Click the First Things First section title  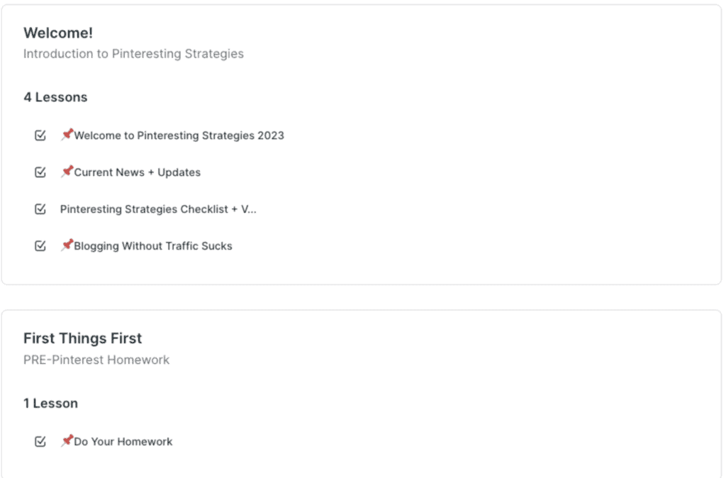pyautogui.click(x=82, y=338)
